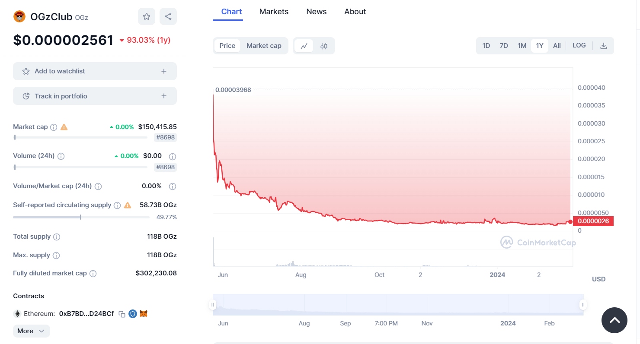Click the Ethereum address 0xB7BD...D24BCf

pyautogui.click(x=86, y=314)
